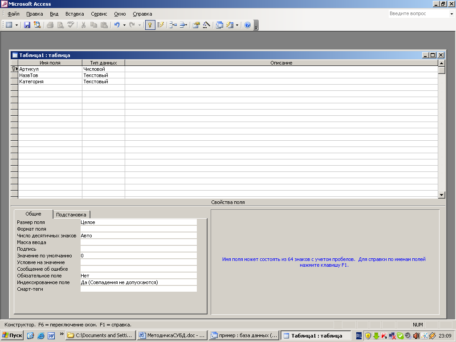Expand the help question box dropdown
Viewport: 456px width, 342px height.
coord(452,14)
